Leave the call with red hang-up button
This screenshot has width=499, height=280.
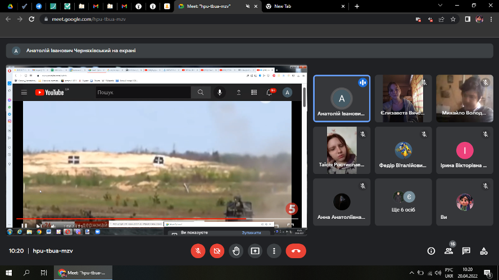(x=296, y=251)
